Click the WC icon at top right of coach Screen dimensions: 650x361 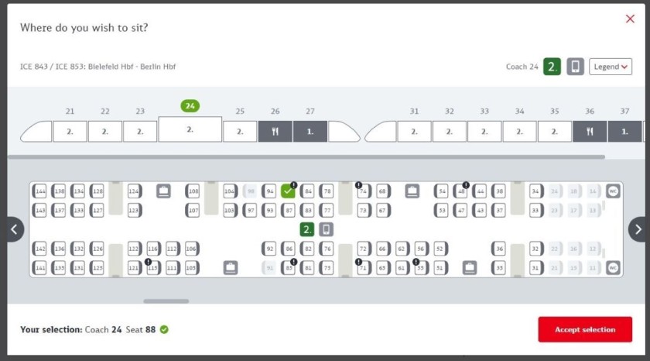pyautogui.click(x=613, y=191)
